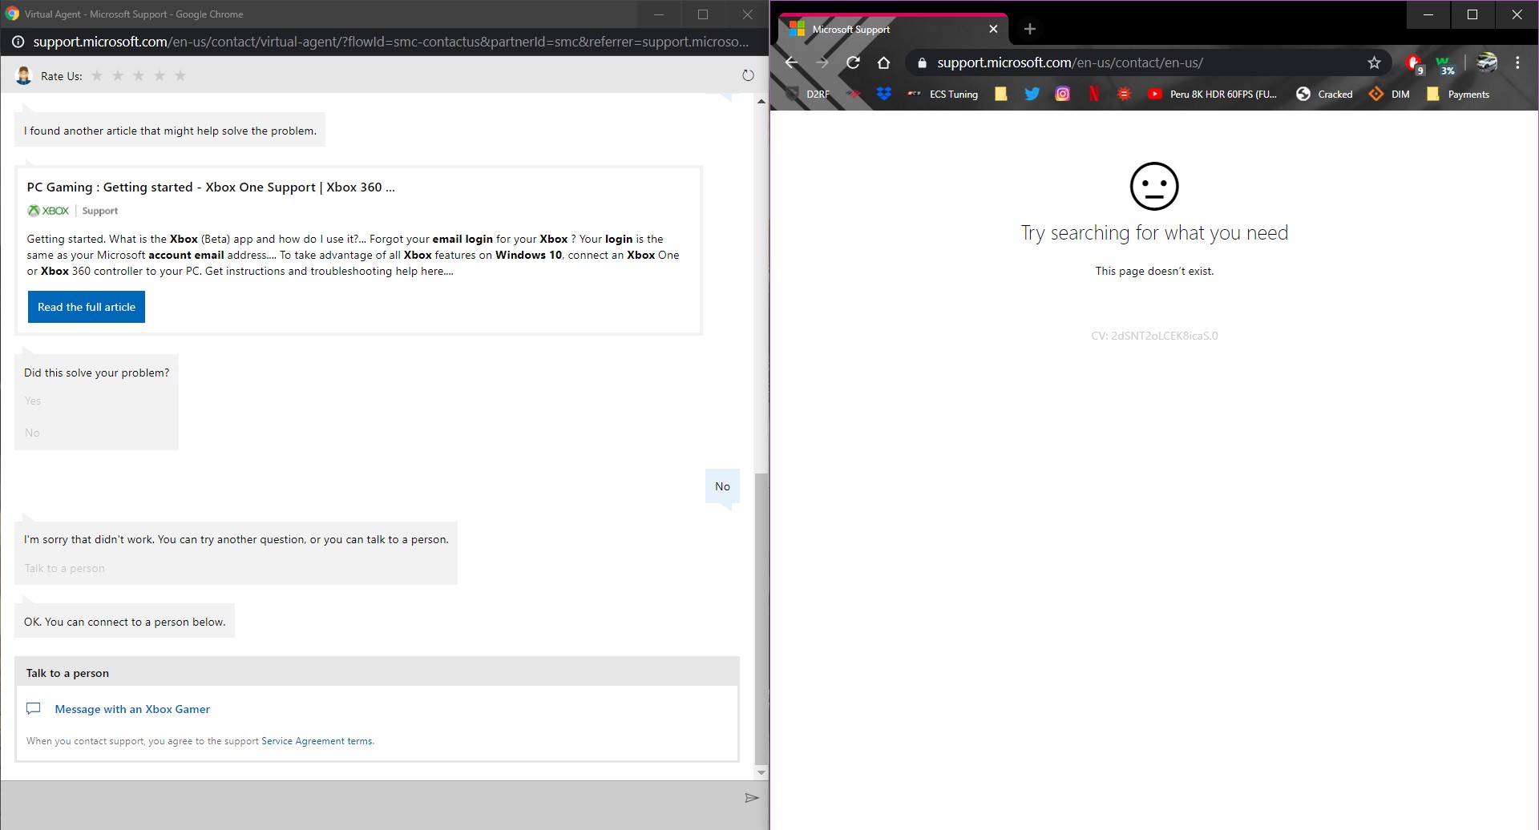Click the Read the full article button
This screenshot has width=1539, height=830.
pyautogui.click(x=87, y=307)
